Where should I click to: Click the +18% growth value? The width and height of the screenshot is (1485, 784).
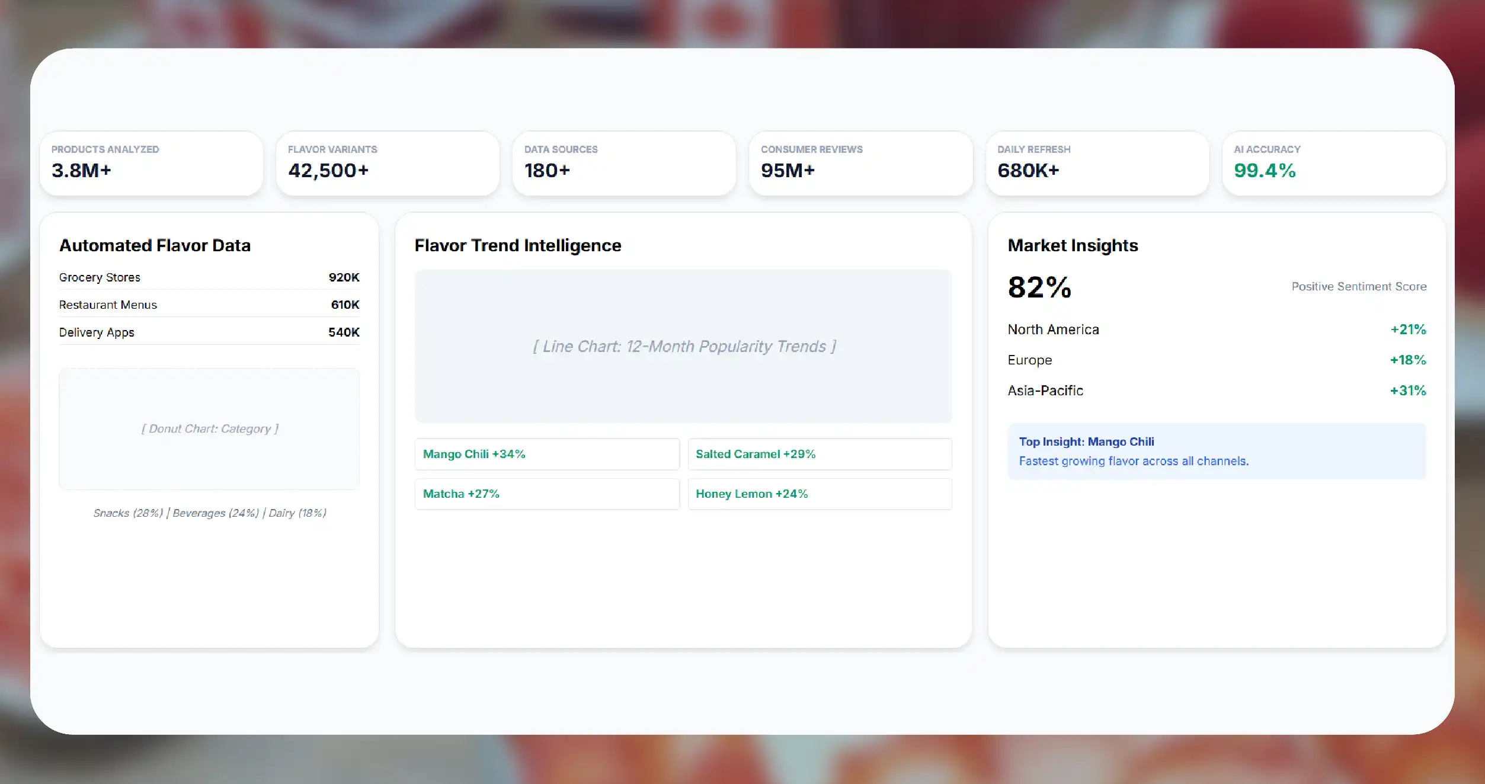tap(1409, 360)
